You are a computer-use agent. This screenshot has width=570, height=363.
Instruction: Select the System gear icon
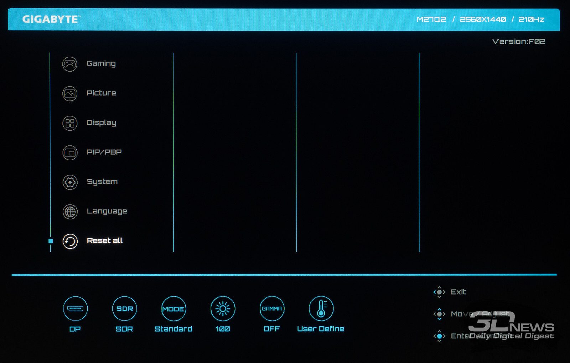point(70,182)
